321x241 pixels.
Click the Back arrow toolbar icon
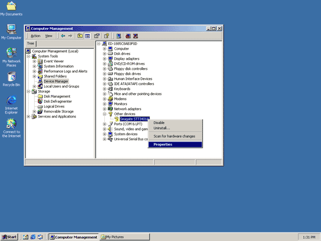point(63,36)
